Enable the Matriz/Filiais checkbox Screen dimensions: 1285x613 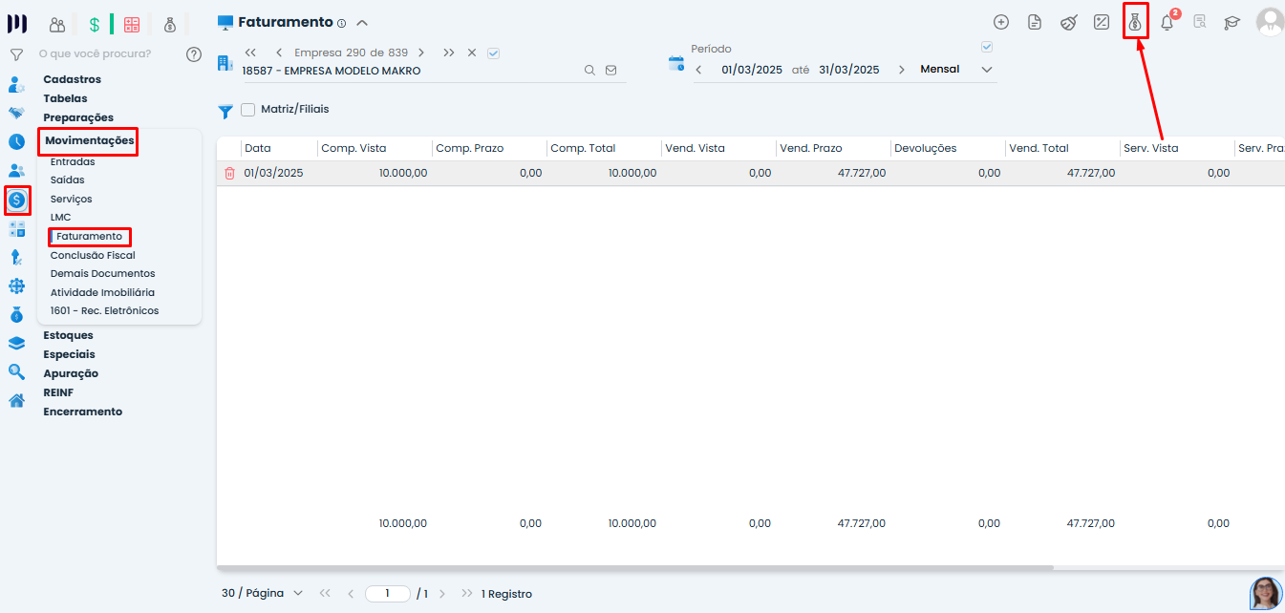coord(248,110)
